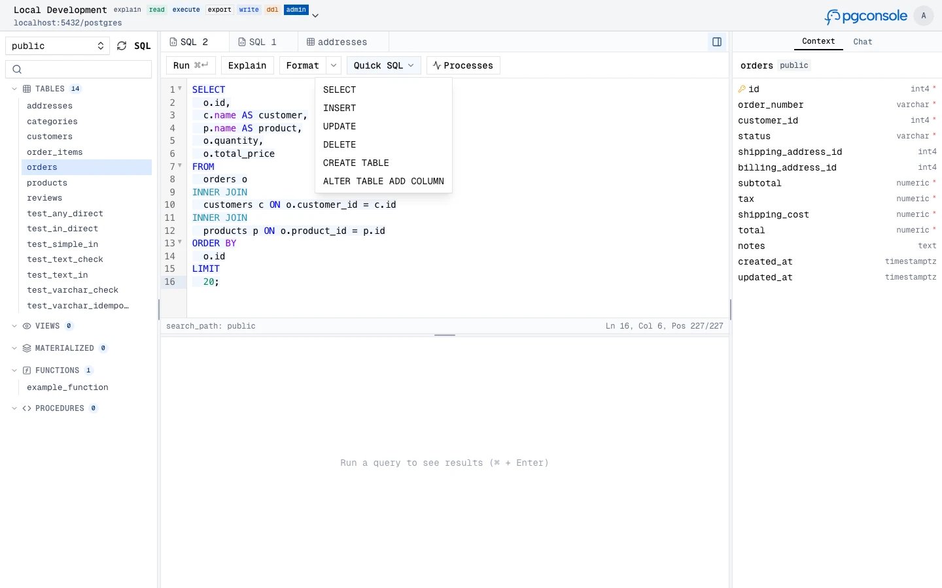
Task: Click the refresh schema icon
Action: [122, 46]
